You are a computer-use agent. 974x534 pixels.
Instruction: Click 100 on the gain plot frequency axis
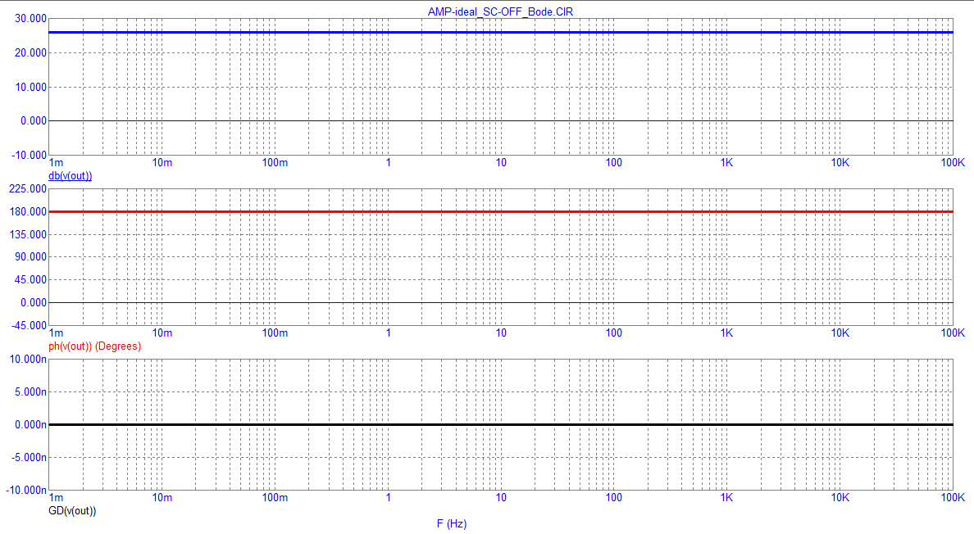pos(614,162)
